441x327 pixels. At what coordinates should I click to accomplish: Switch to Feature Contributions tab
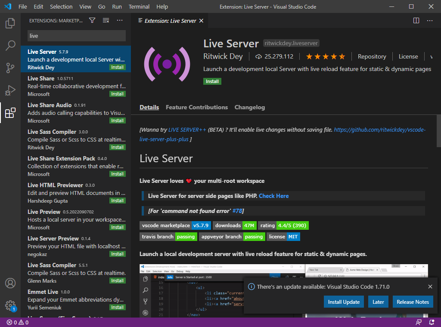(x=196, y=107)
